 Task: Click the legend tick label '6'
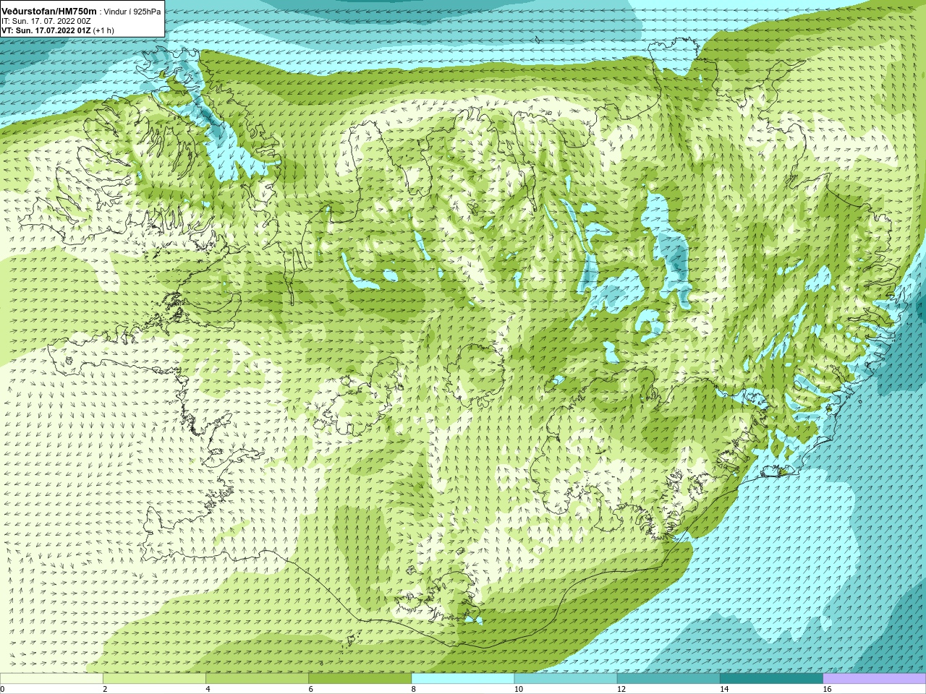click(x=310, y=689)
